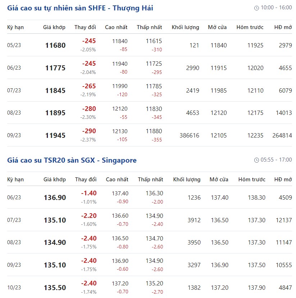Screen dimensions: 296x298
Task: Click the 386616 volume value
Action: point(190,135)
